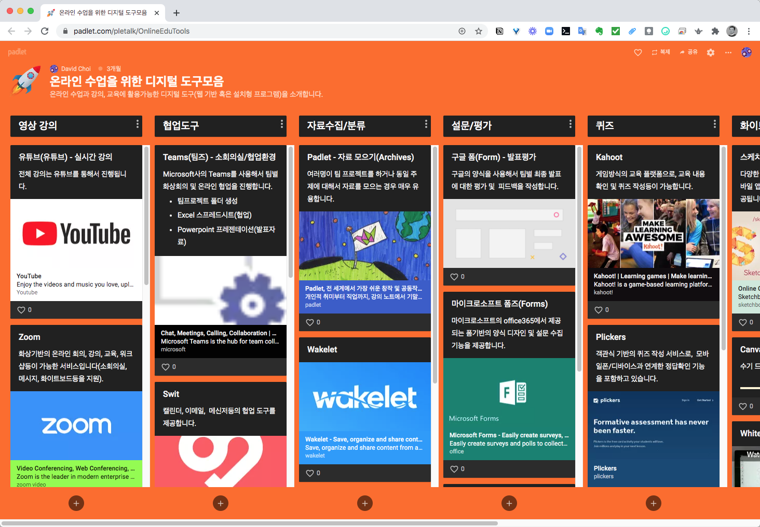
Task: Like the padlet using the header heart icon
Action: point(638,52)
